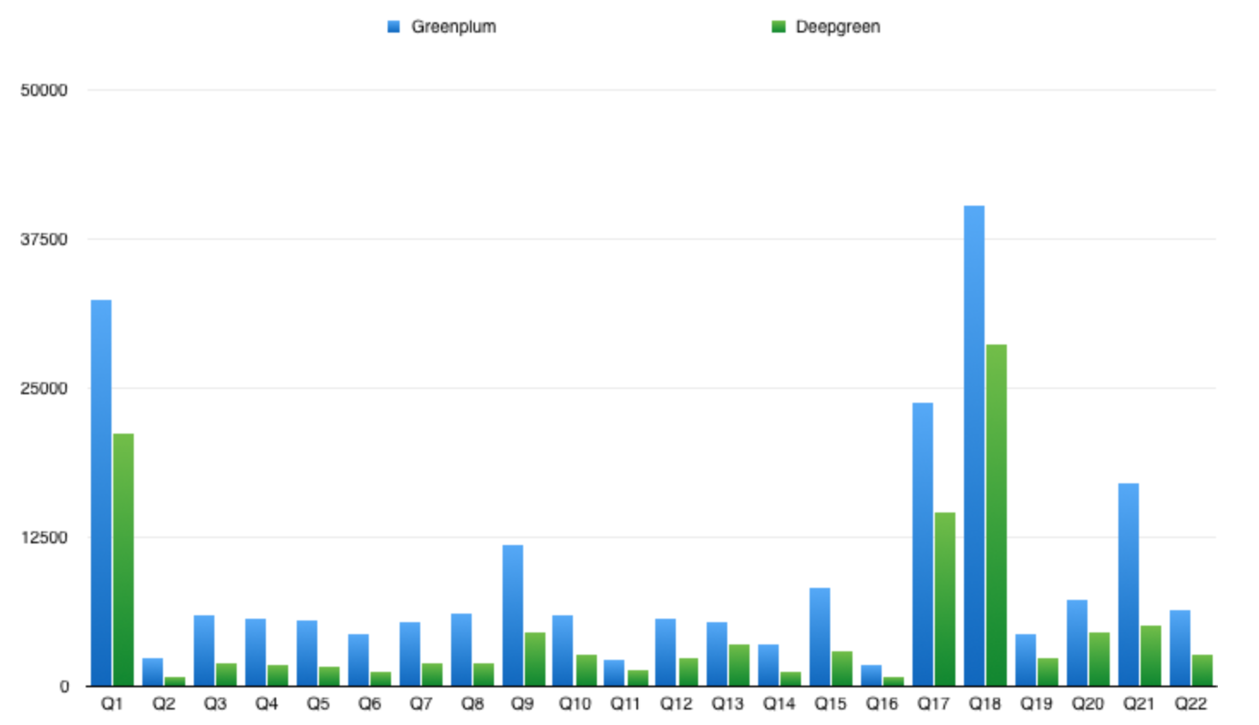Image resolution: width=1259 pixels, height=725 pixels.
Task: Click the 25000 y-axis label
Action: pyautogui.click(x=44, y=388)
